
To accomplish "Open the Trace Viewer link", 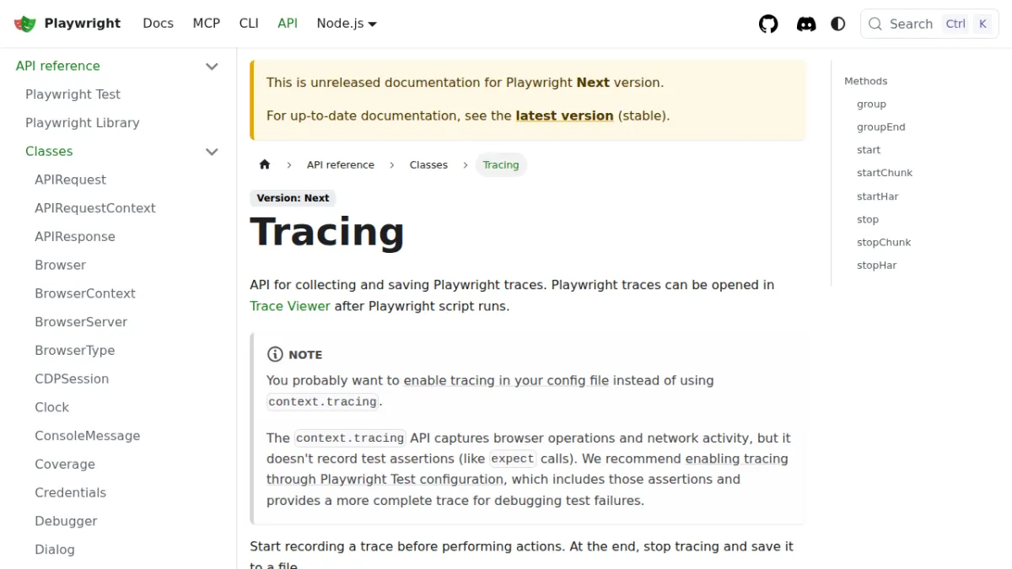I will tap(290, 306).
